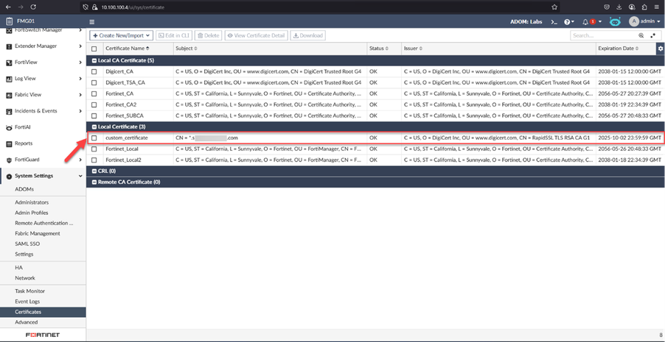Open the HA menu item

coord(18,268)
